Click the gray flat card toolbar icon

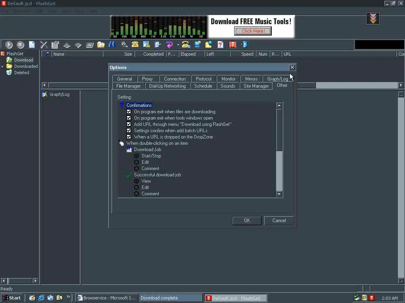pos(90,46)
